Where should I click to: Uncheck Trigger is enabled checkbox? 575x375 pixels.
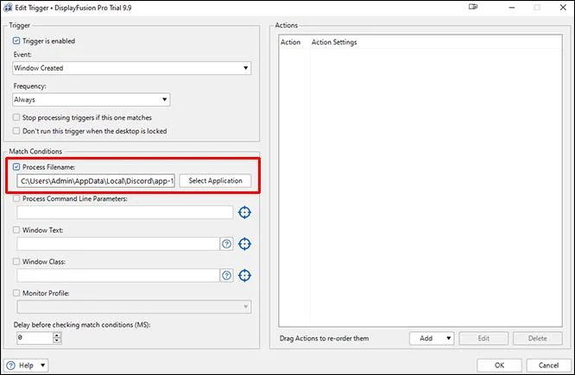pyautogui.click(x=16, y=41)
